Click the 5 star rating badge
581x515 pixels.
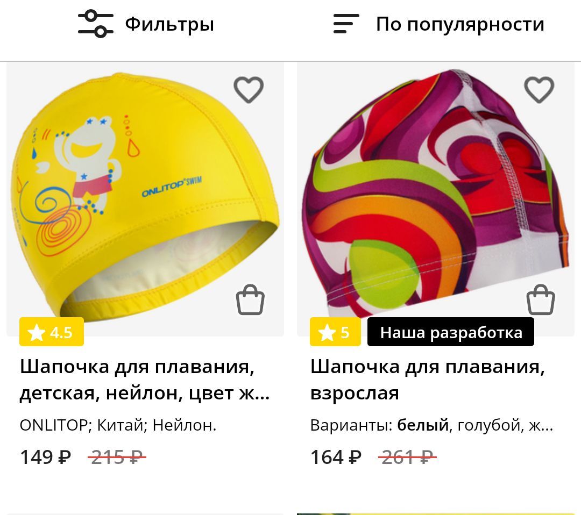click(x=335, y=332)
